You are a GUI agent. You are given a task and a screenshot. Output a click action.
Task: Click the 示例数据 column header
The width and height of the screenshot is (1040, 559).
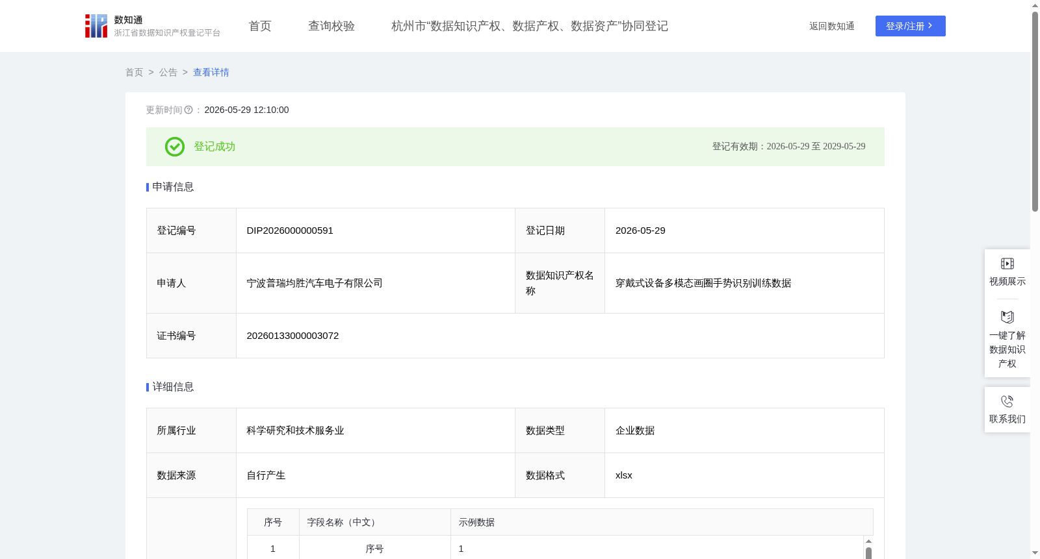tap(662, 522)
